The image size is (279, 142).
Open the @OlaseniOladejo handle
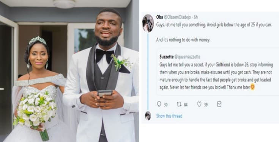[x=177, y=17]
